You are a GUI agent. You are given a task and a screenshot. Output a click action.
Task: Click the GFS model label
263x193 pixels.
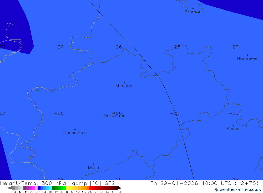(110, 183)
